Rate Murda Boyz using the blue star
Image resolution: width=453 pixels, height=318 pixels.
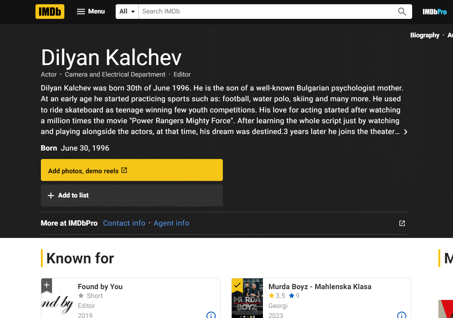point(292,296)
